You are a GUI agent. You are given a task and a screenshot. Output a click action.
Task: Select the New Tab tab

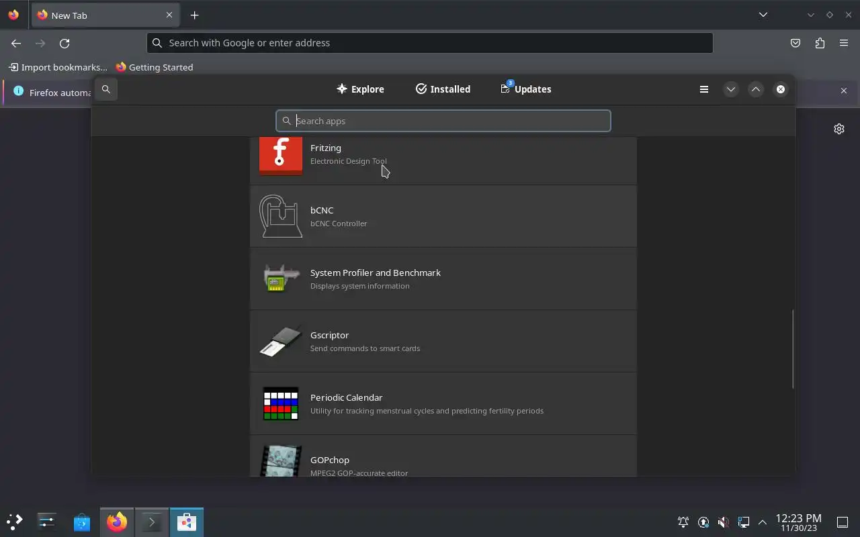coord(105,15)
